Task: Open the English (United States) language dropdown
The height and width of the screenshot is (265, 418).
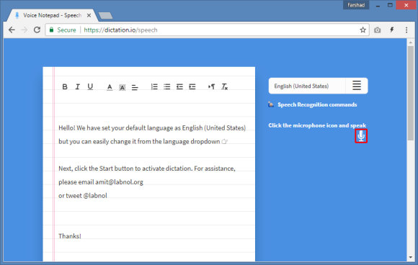Action: point(307,86)
